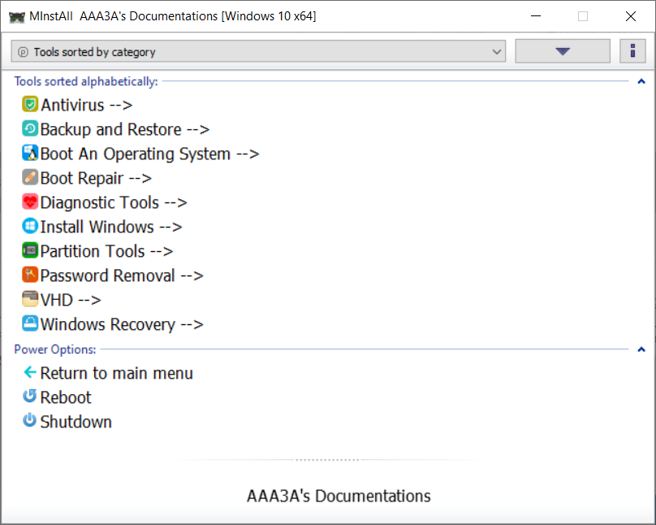Click the AAA3A's Documentations footer text

click(339, 496)
